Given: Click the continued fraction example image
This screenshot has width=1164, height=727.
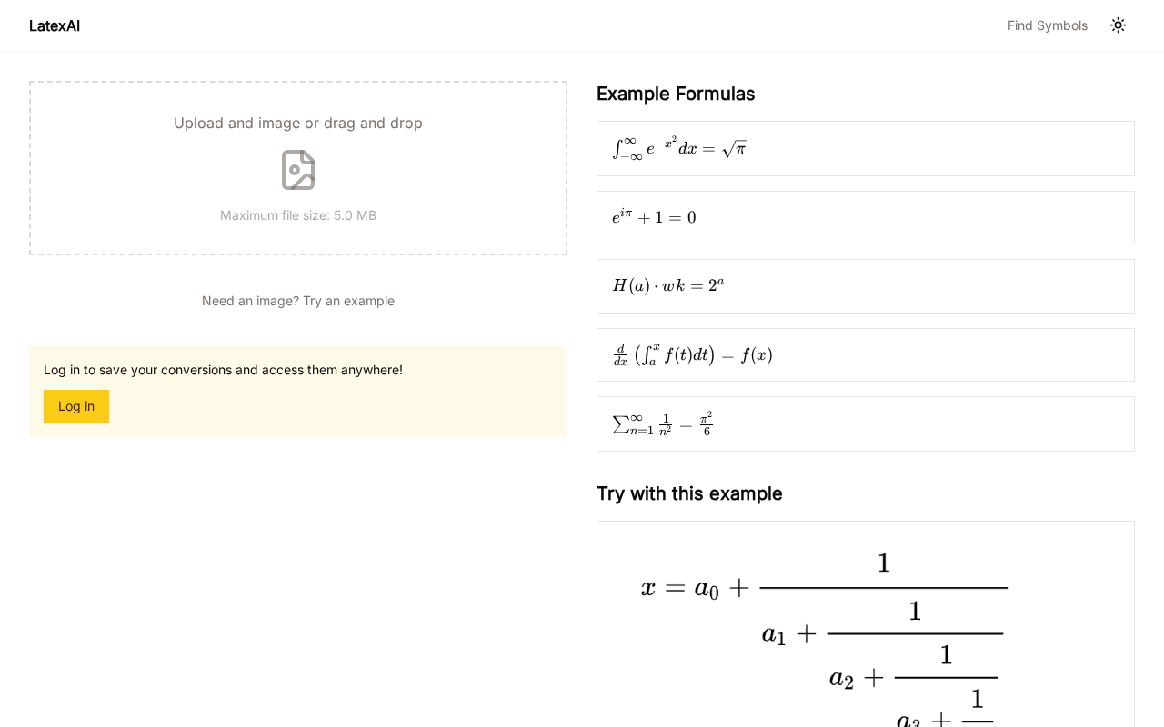Looking at the screenshot, I should [x=866, y=627].
